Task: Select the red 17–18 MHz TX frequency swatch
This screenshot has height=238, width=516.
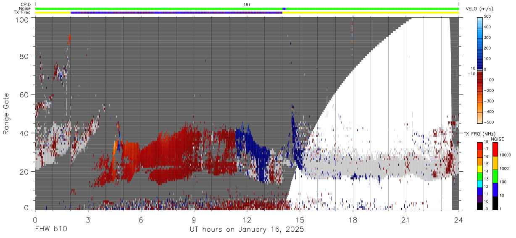Action: [479, 146]
